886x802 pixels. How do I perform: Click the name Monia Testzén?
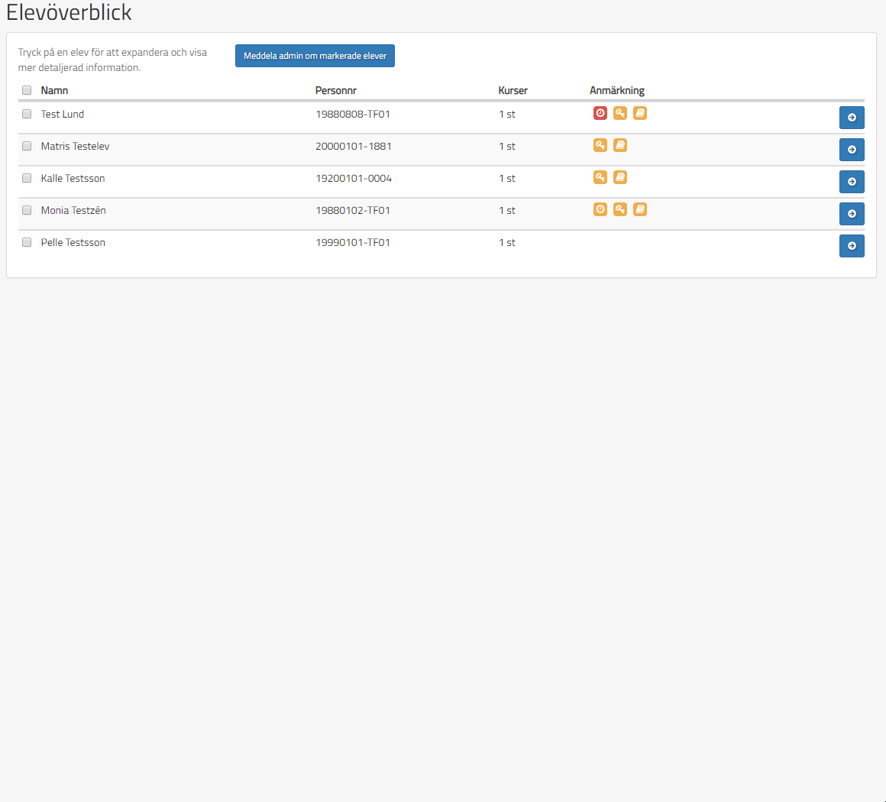pyautogui.click(x=73, y=210)
